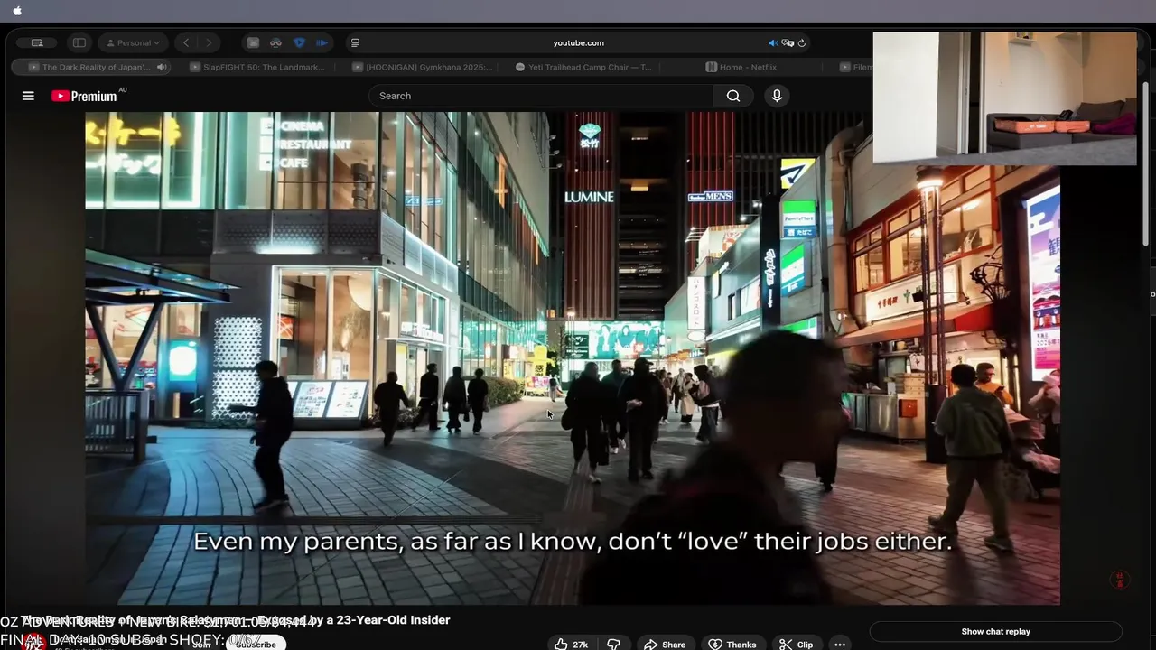Go back in Safari
Viewport: 1156px width, 650px height.
pyautogui.click(x=186, y=42)
